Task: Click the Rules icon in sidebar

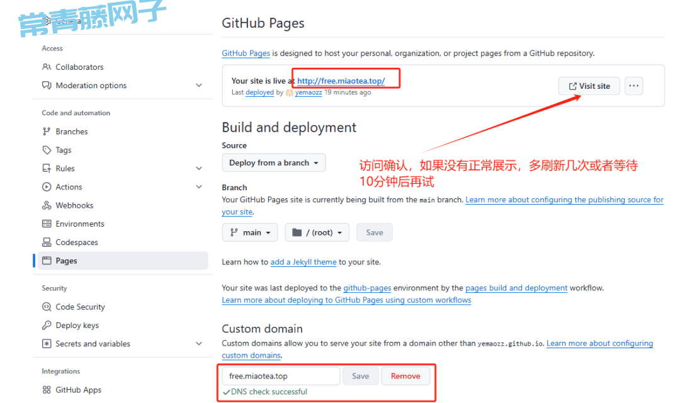Action: 47,168
